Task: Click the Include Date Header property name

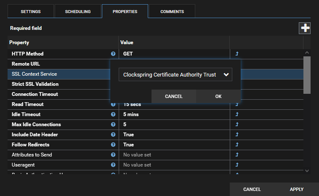Action: pos(35,135)
